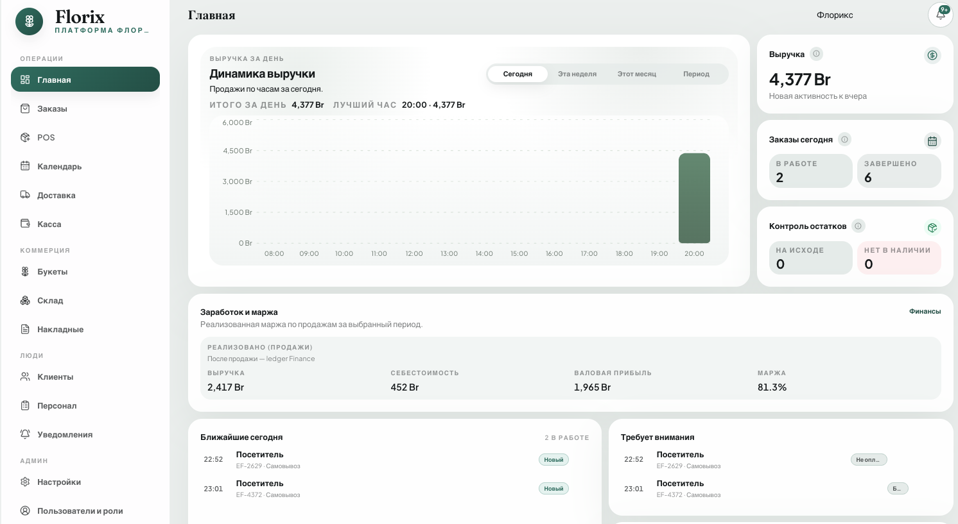Click the Флорикс account name in header
This screenshot has height=524, width=958.
click(835, 15)
